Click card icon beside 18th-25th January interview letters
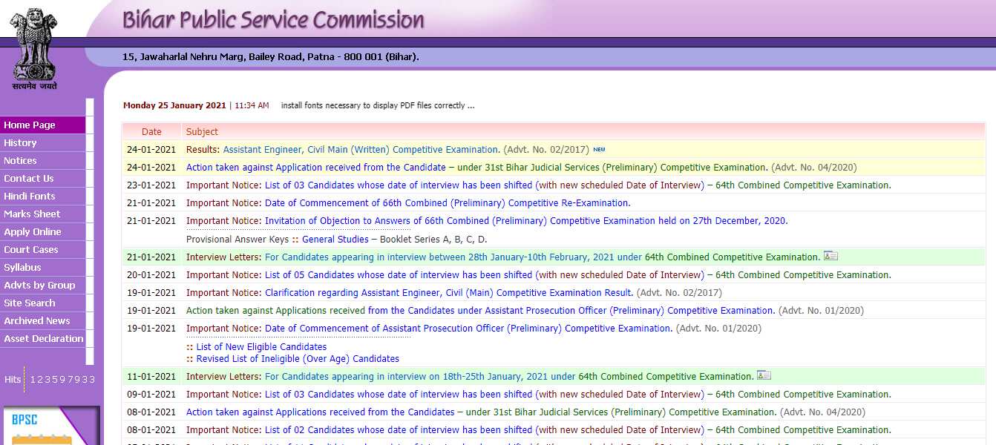The height and width of the screenshot is (445, 996). coord(764,376)
